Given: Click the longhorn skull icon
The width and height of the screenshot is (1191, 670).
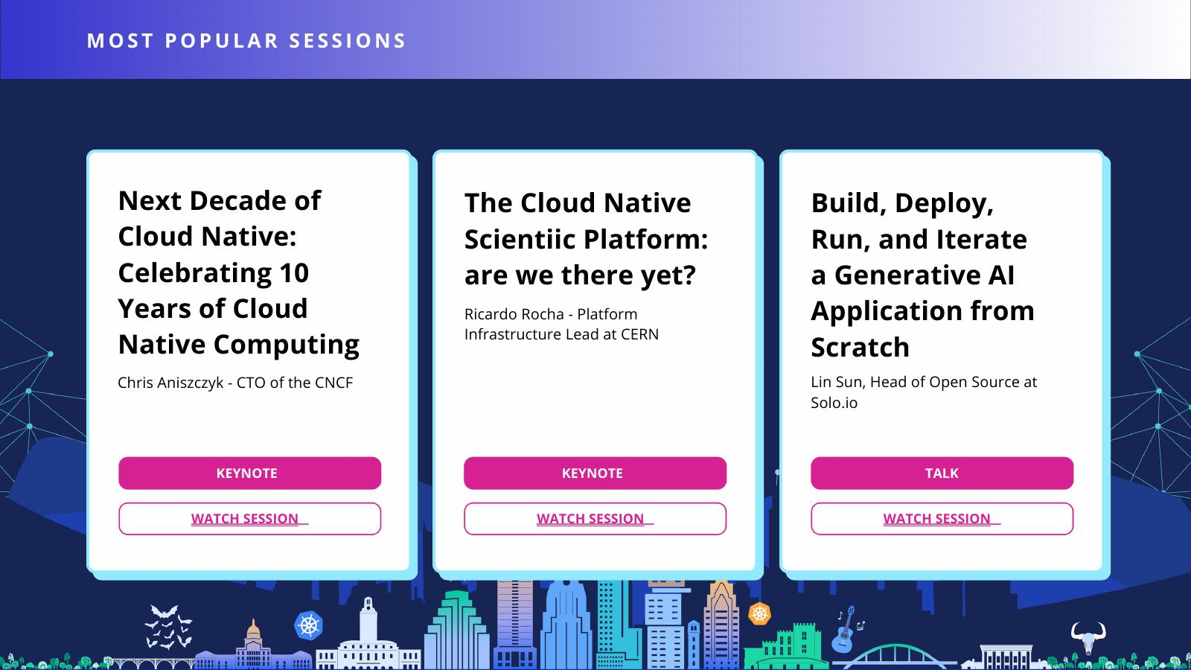Looking at the screenshot, I should point(1088,638).
